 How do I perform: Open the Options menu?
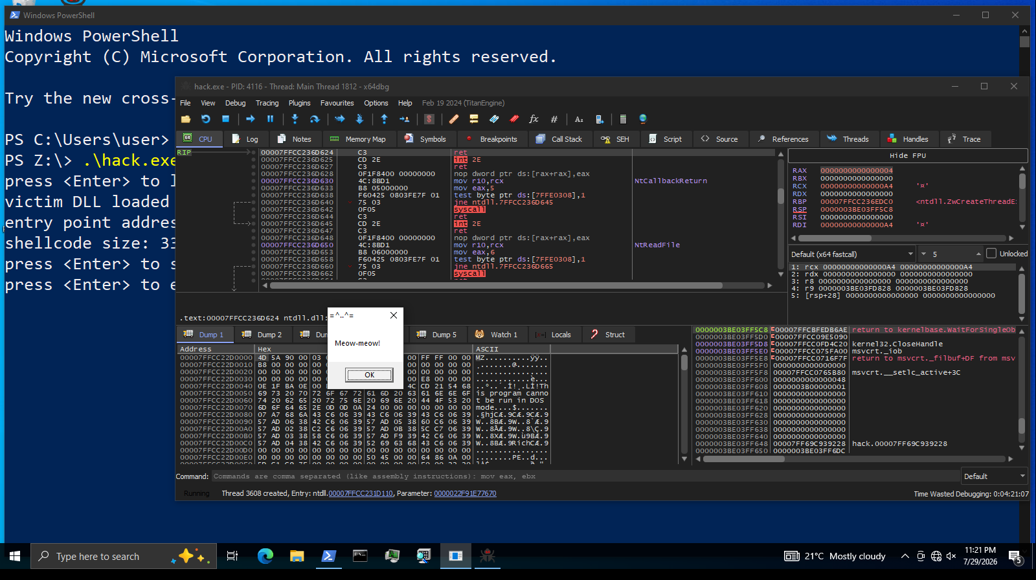click(x=376, y=103)
